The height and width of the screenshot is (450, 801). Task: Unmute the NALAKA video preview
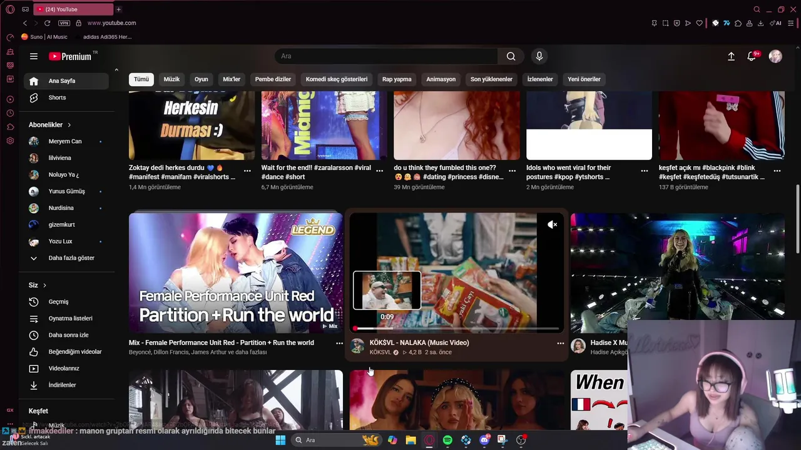[x=552, y=224]
